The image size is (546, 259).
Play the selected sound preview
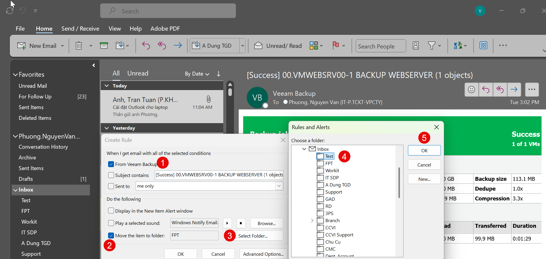pos(227,223)
